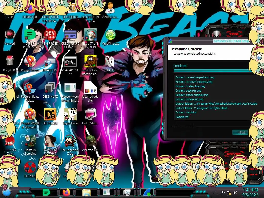Click the Wireshark fin icon in the installer title bar

click(170, 41)
